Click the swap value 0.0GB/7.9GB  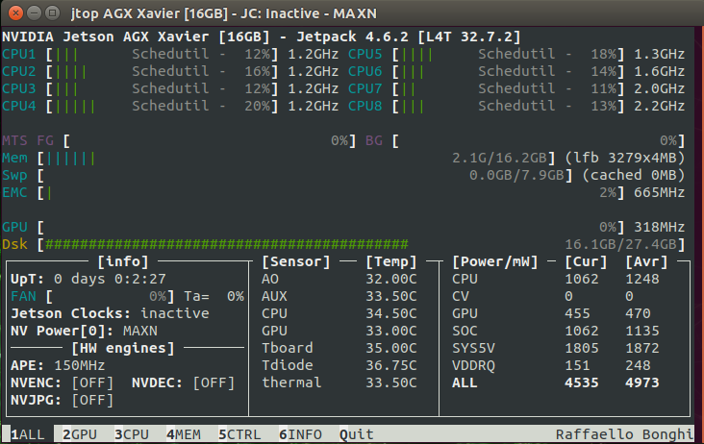point(516,175)
